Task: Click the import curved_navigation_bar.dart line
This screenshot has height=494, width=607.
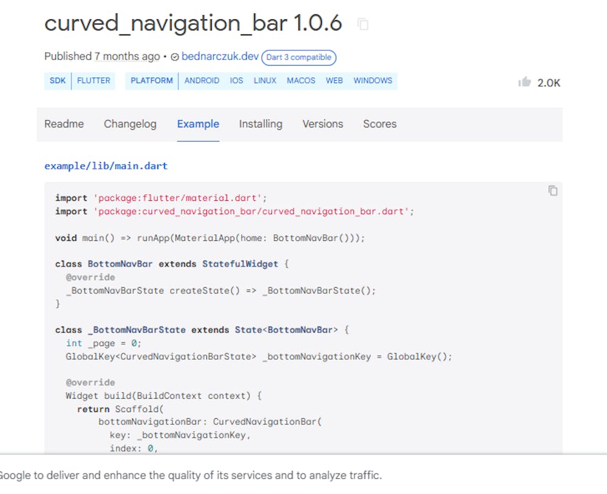Action: tap(234, 211)
